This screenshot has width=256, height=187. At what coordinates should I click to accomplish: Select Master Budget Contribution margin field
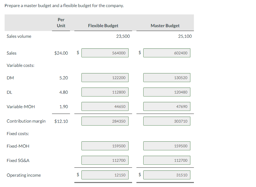(167, 121)
